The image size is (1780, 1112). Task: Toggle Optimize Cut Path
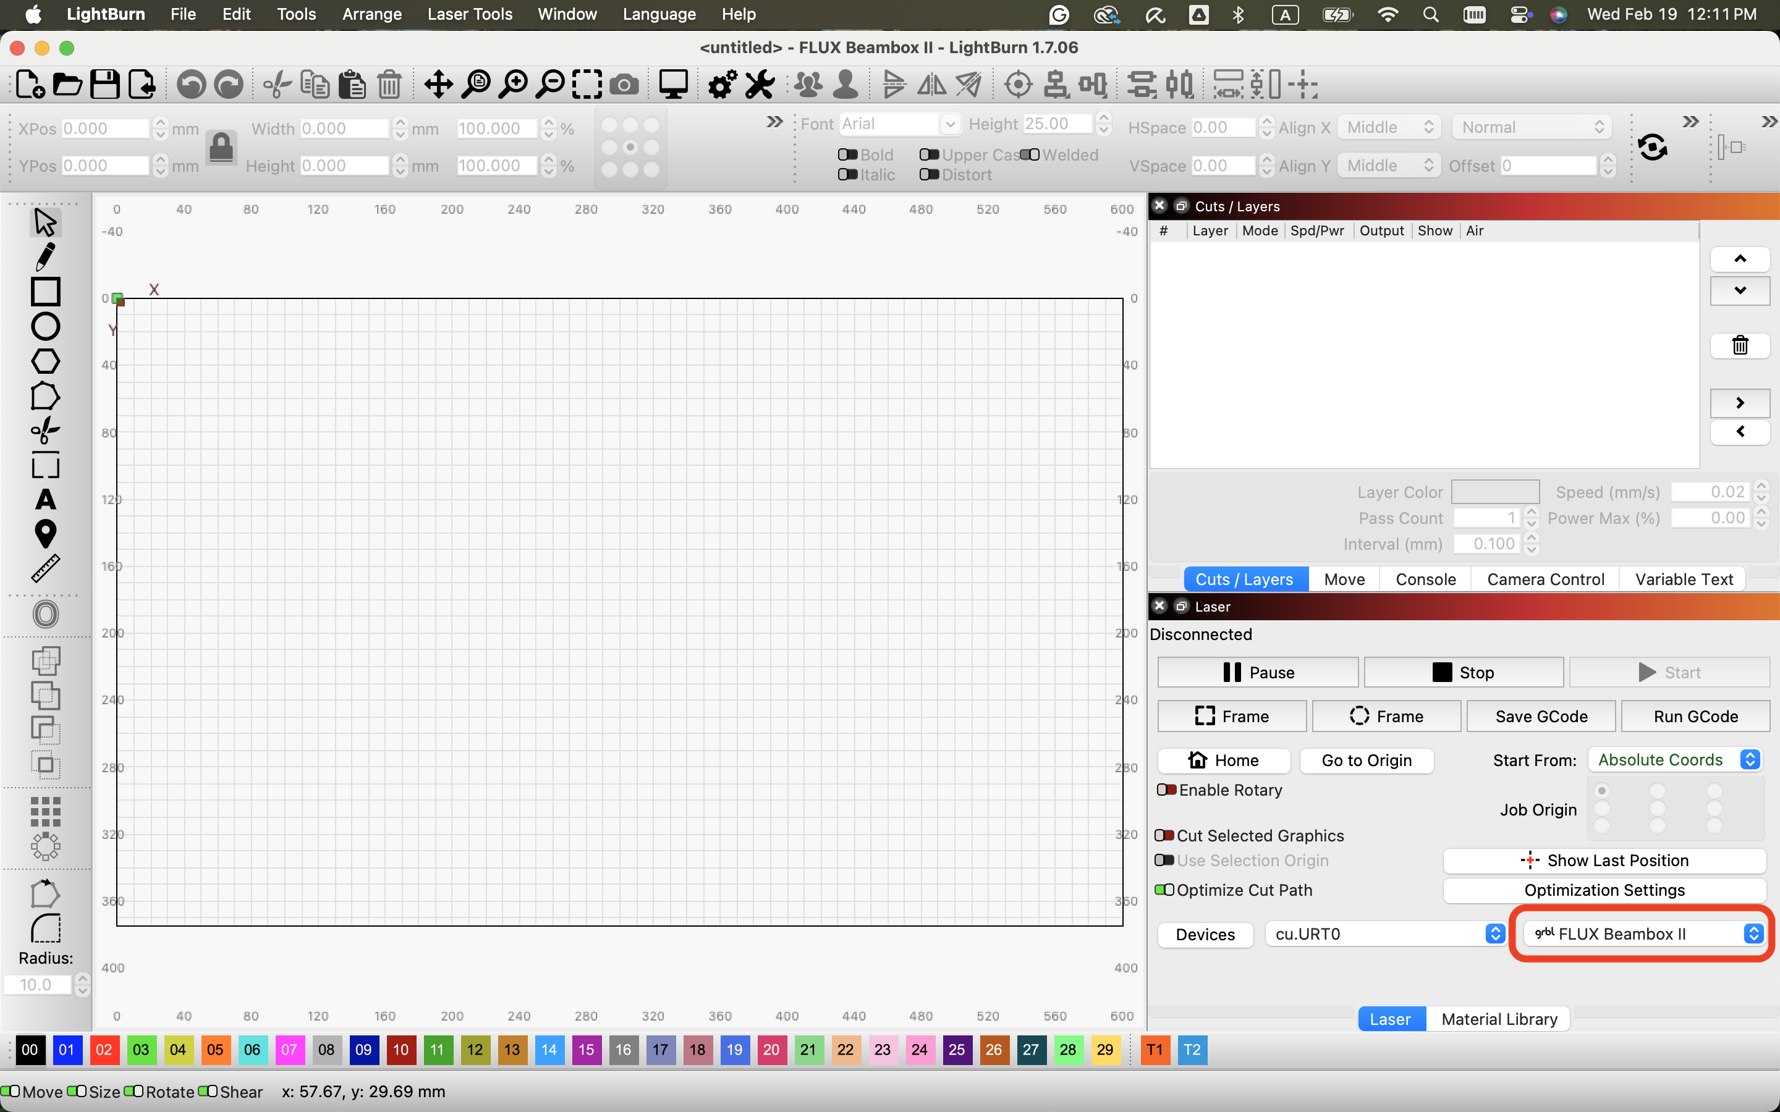click(1164, 889)
